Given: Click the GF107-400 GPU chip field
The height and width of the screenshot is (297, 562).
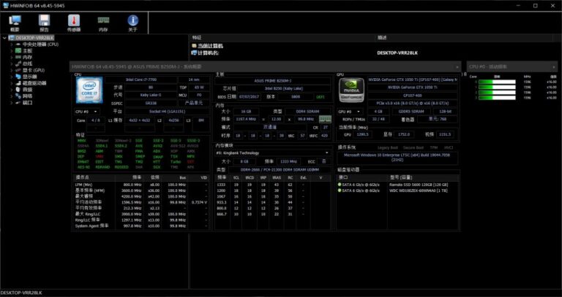Looking at the screenshot, I should (413, 96).
